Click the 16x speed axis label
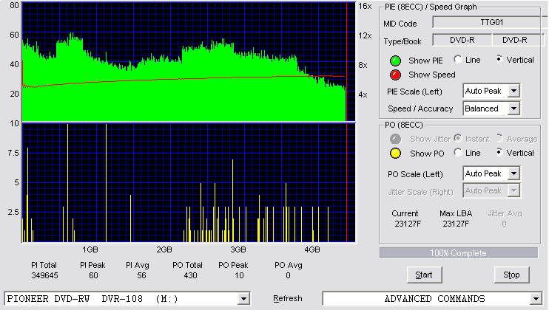 (365, 7)
